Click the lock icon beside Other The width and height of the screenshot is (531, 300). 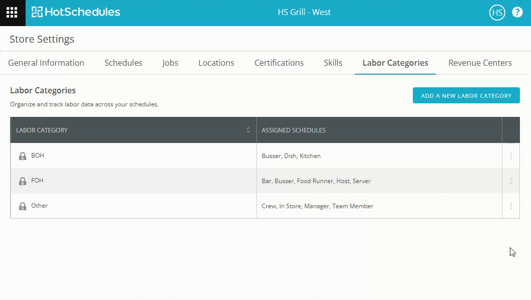point(22,206)
